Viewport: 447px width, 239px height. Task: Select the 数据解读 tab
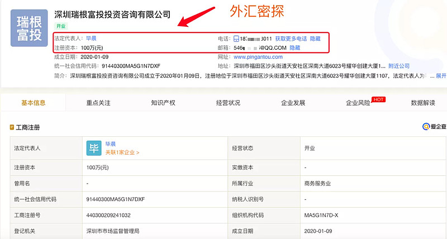423,103
